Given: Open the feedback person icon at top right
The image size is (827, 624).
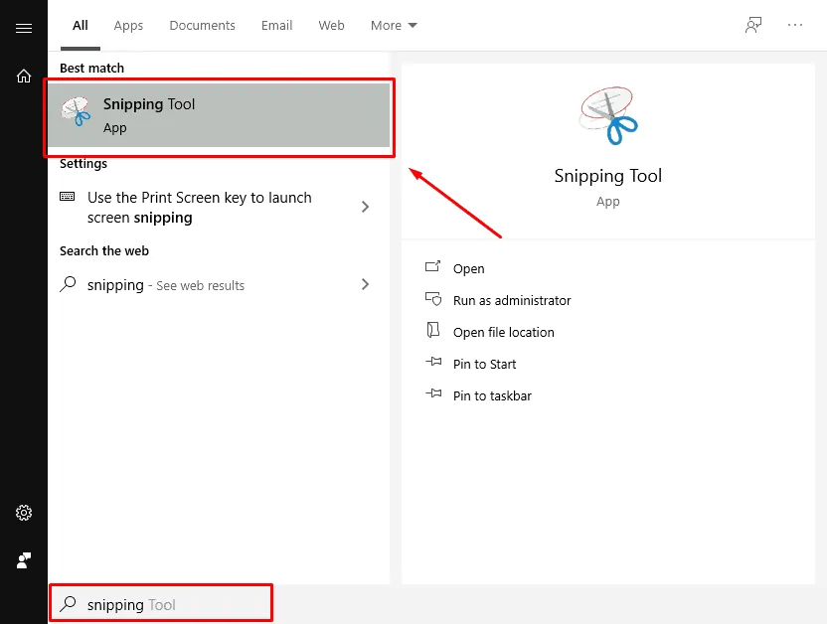Looking at the screenshot, I should click(753, 25).
